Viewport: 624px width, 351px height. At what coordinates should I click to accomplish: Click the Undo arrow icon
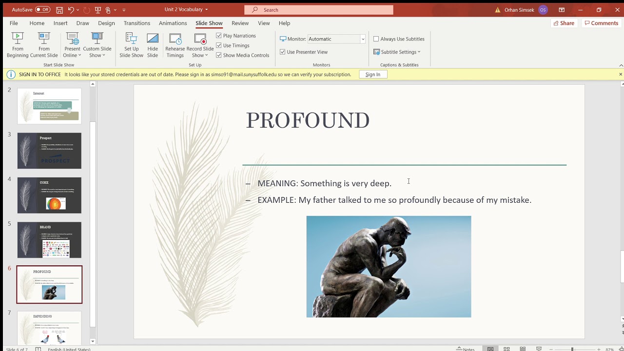click(x=71, y=10)
